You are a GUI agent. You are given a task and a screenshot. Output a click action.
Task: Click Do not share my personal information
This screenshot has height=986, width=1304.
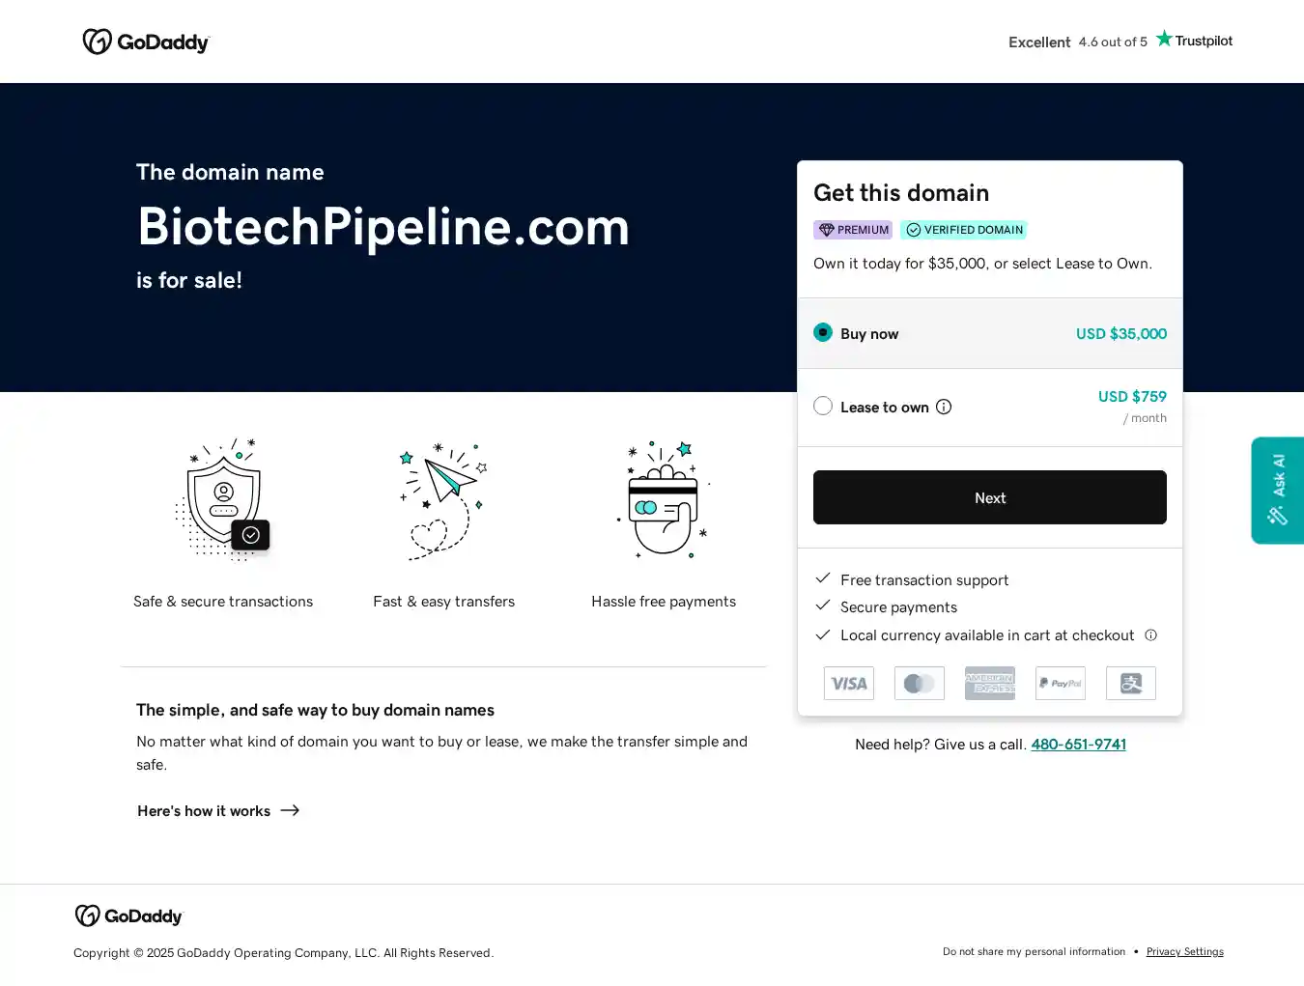coord(1034,952)
